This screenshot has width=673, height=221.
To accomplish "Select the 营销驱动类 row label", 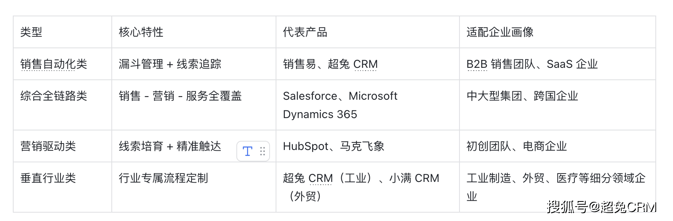I will (x=48, y=146).
